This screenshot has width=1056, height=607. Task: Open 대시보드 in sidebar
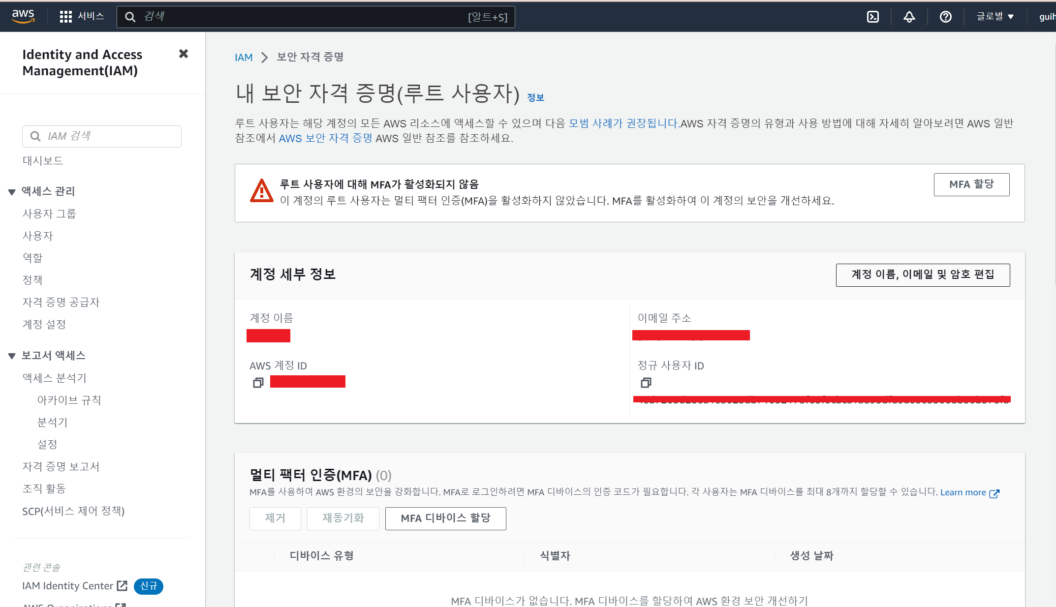pyautogui.click(x=43, y=161)
